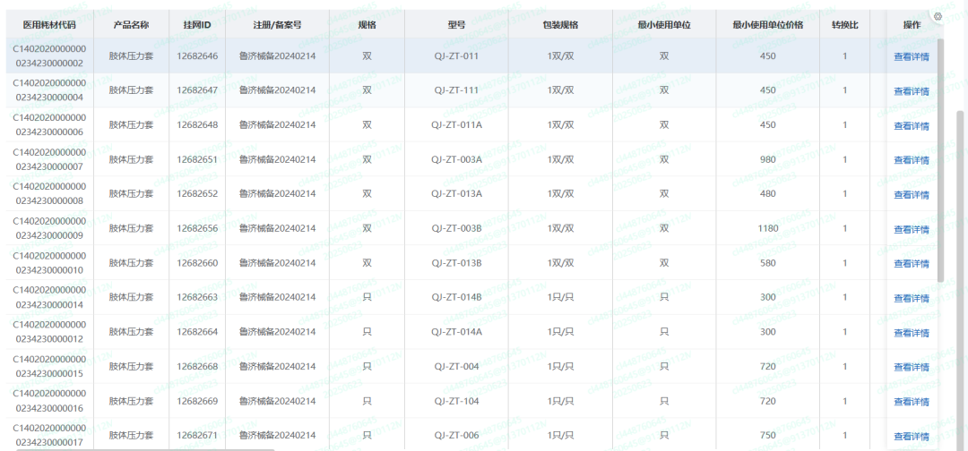The width and height of the screenshot is (968, 451).
Task: Click the 最小使用单位价格 column header
Action: click(767, 24)
